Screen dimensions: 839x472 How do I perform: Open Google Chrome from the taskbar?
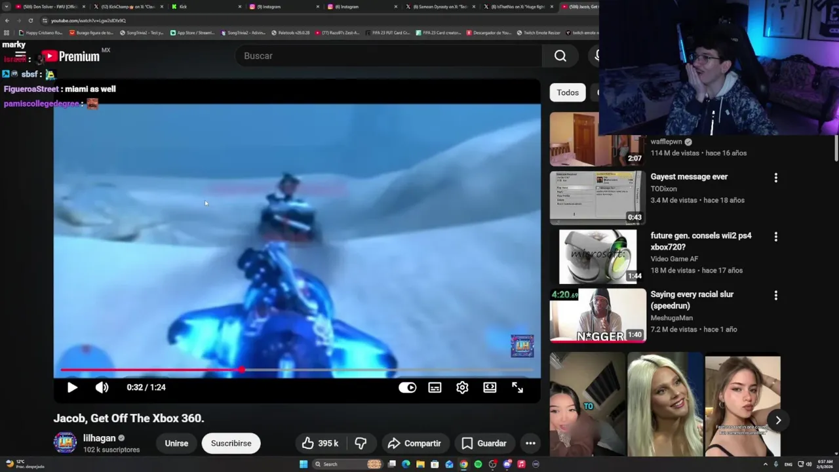pyautogui.click(x=463, y=464)
